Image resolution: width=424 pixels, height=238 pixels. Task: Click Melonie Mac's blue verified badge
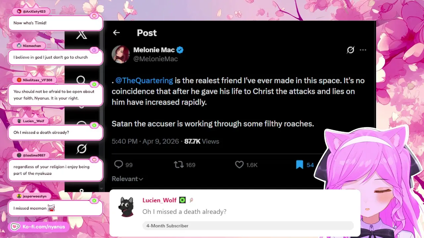180,50
